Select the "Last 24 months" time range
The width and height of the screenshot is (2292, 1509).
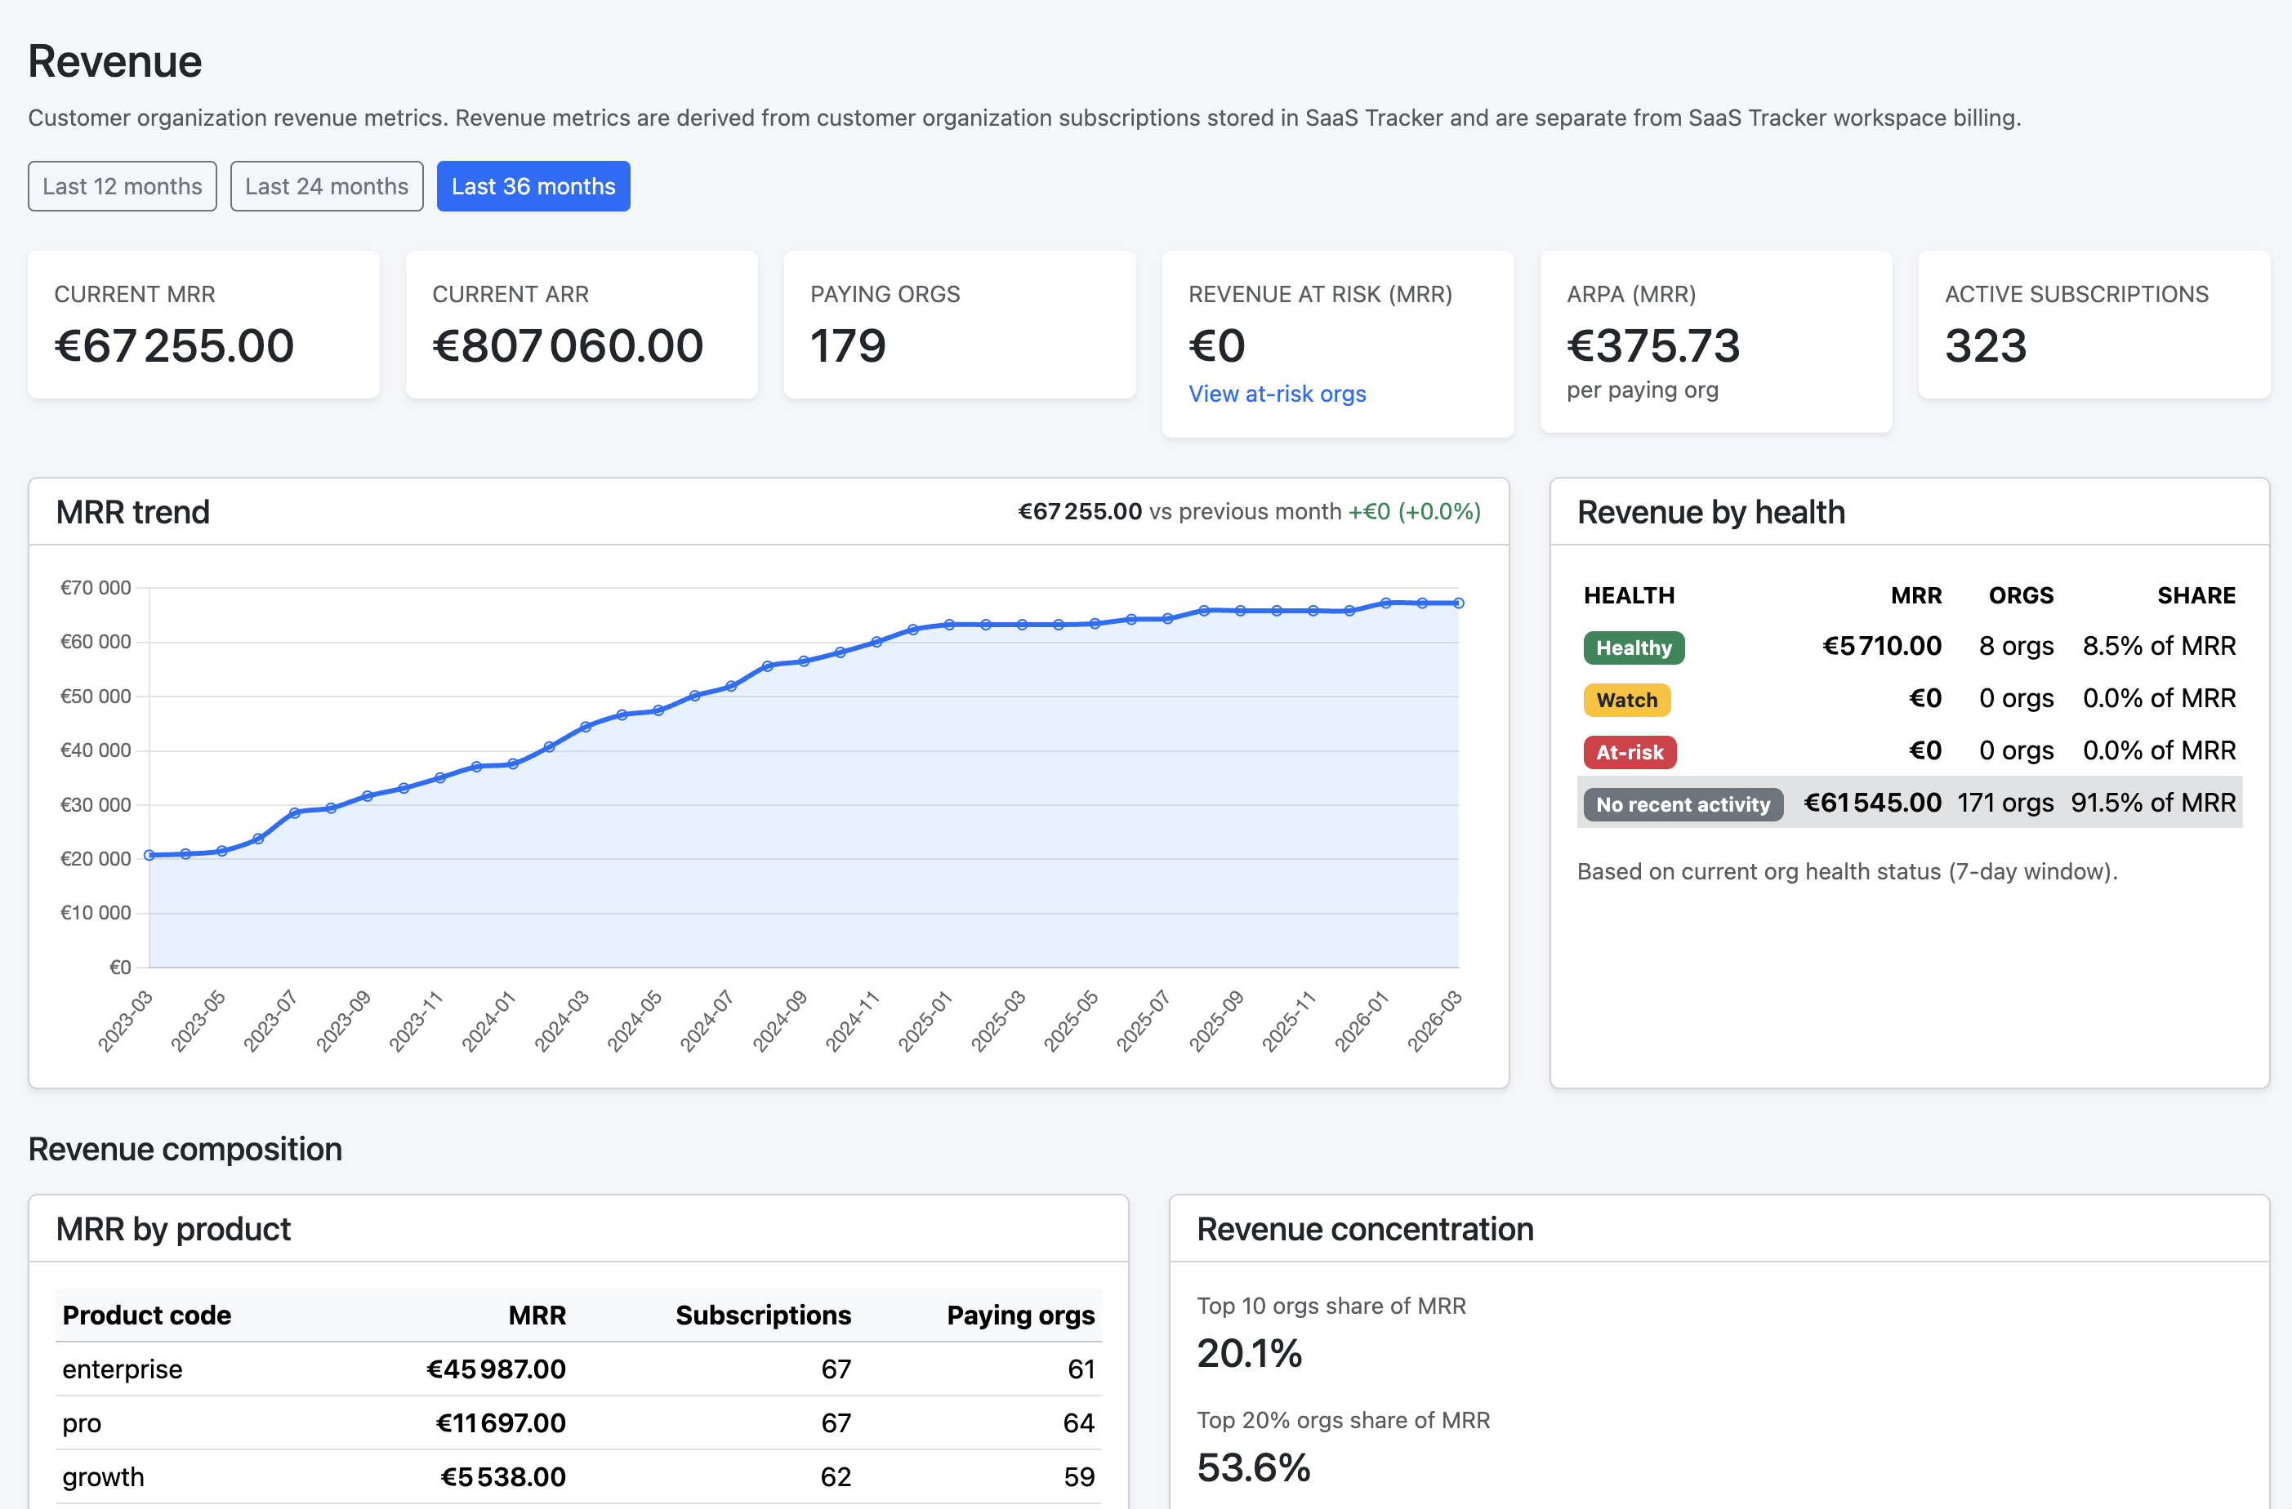[x=327, y=186]
